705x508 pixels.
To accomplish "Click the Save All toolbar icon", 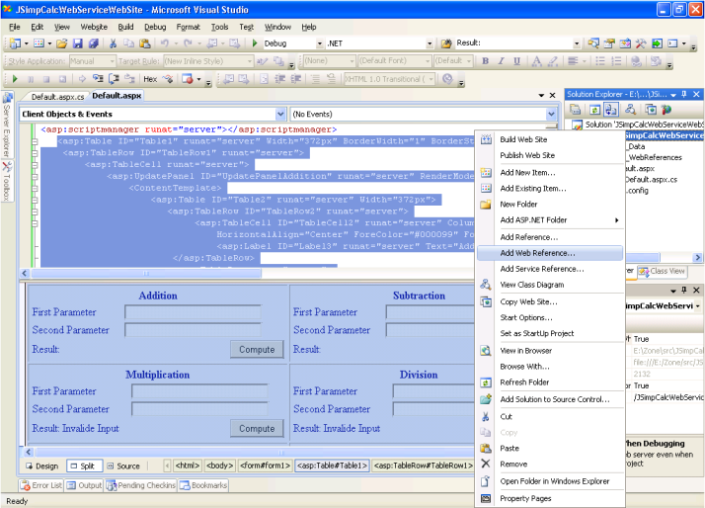I will [90, 43].
